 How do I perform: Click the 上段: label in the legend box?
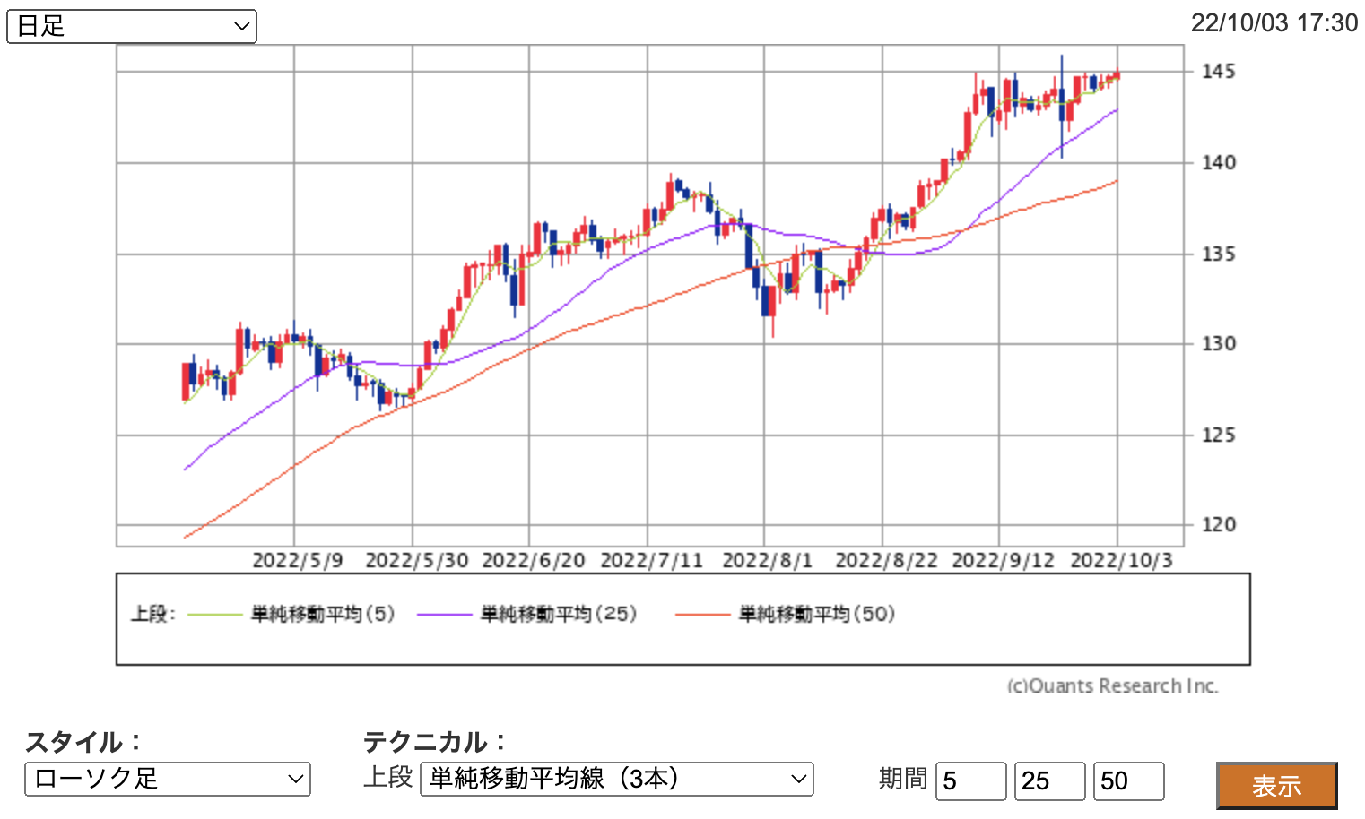point(153,614)
